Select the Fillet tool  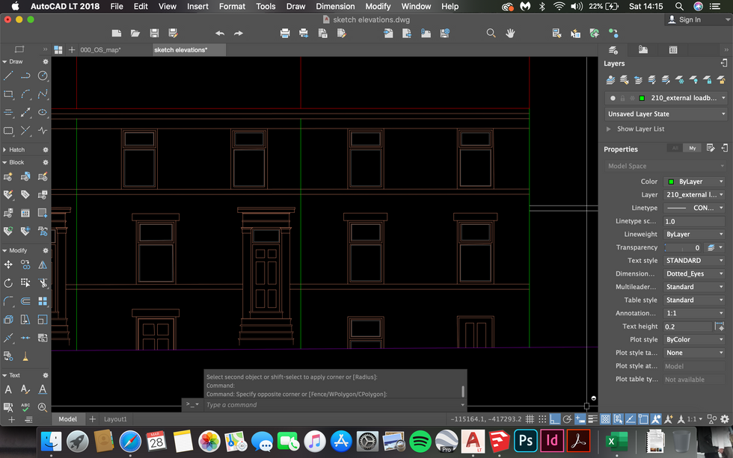tap(8, 301)
